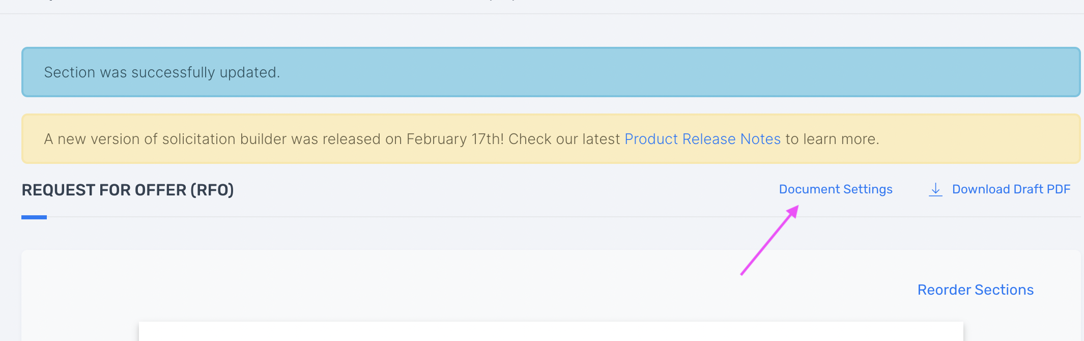Image resolution: width=1084 pixels, height=341 pixels.
Task: Select the REQUEST FOR OFFER (RFO) heading
Action: 128,190
